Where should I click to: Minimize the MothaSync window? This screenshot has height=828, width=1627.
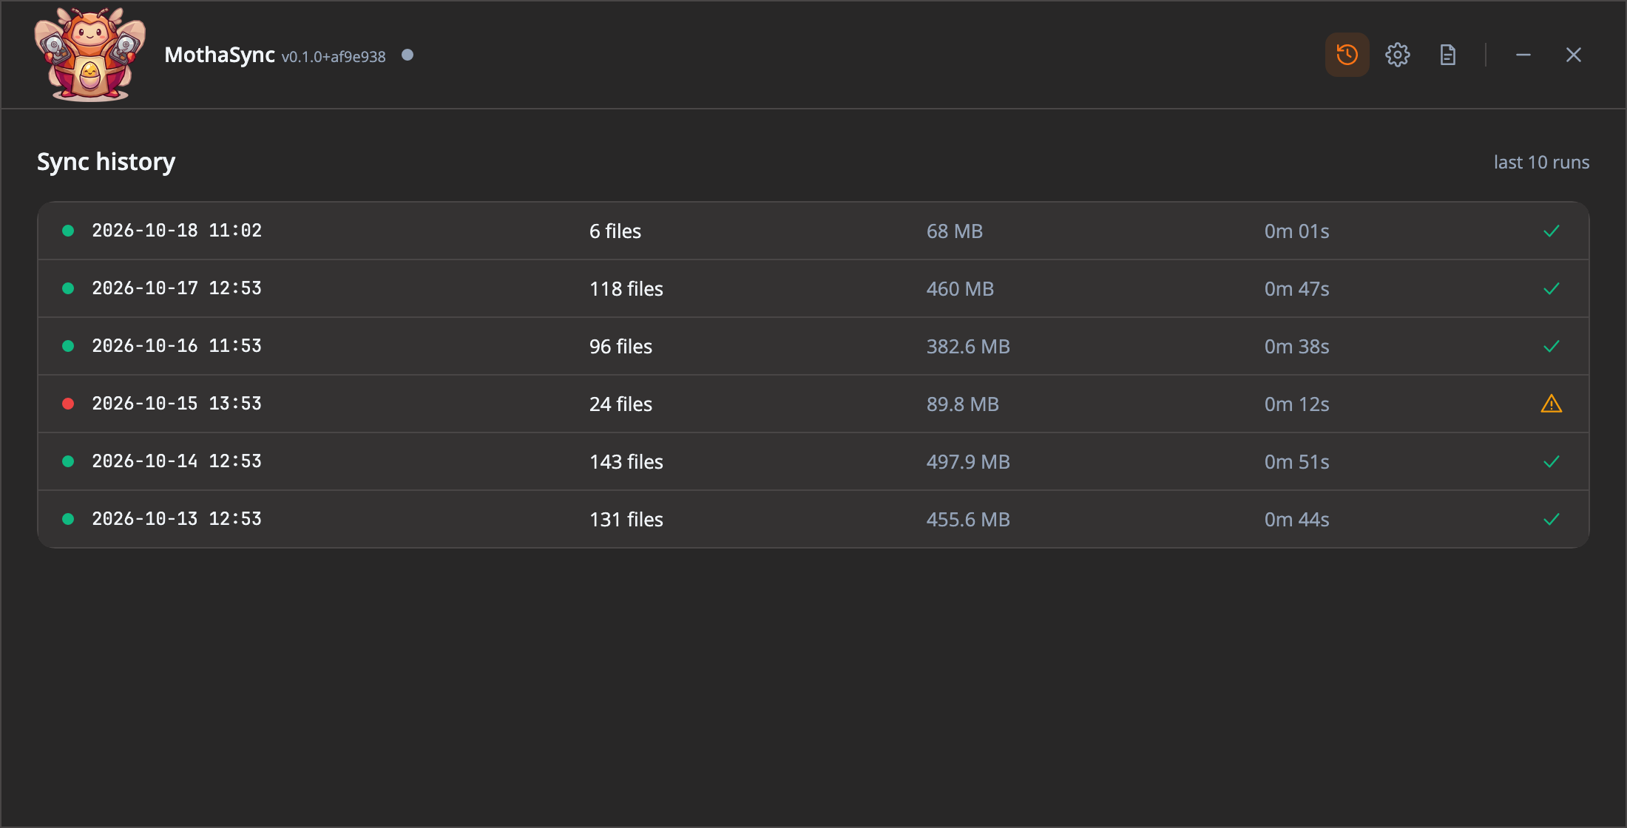(x=1523, y=55)
